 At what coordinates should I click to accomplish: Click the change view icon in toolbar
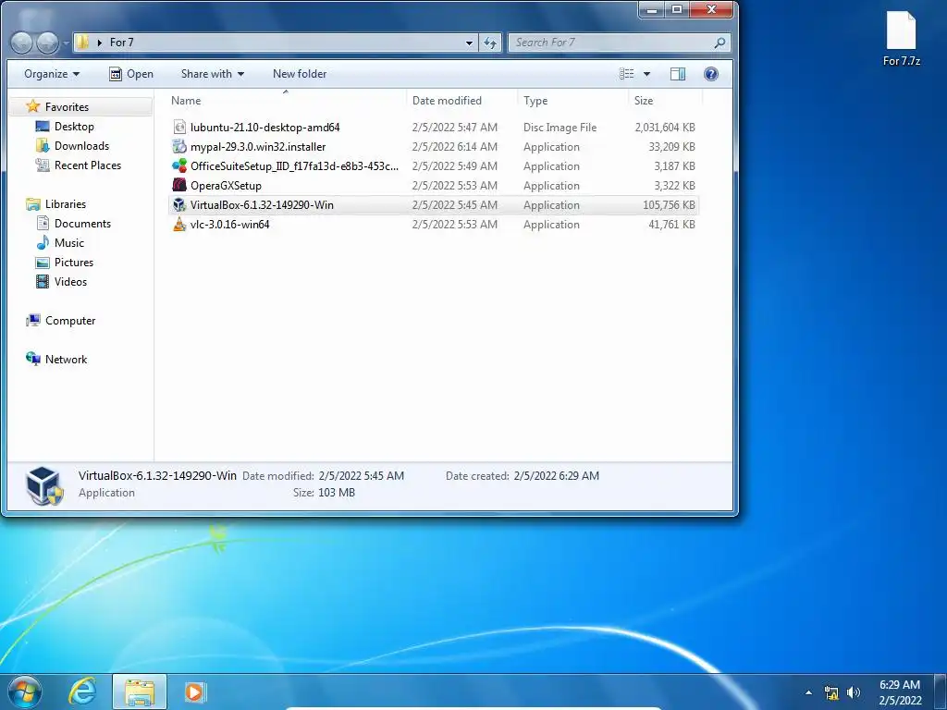626,74
